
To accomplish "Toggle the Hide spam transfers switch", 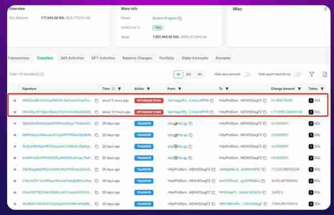I will click(x=297, y=74).
